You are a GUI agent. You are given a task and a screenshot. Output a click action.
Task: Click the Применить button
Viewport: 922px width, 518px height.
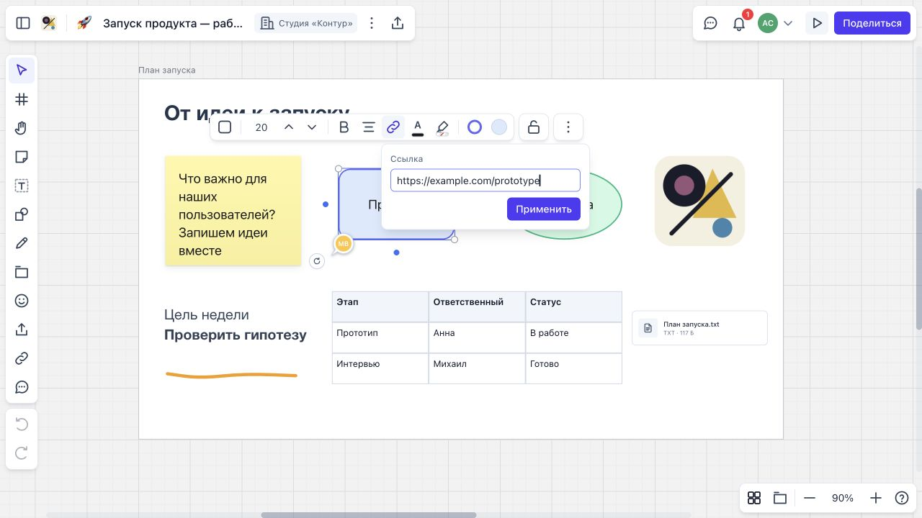pyautogui.click(x=544, y=209)
